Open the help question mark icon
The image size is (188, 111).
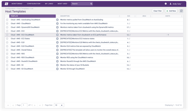click(166, 4)
